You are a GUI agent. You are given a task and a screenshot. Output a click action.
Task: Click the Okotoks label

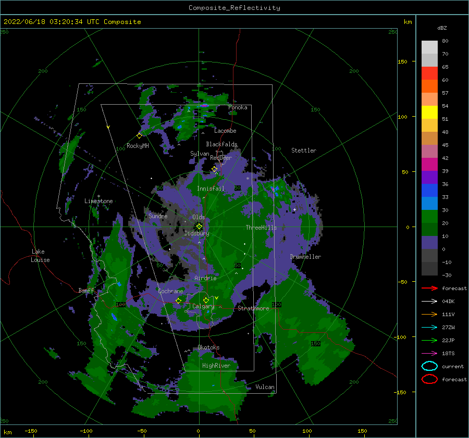click(x=208, y=347)
